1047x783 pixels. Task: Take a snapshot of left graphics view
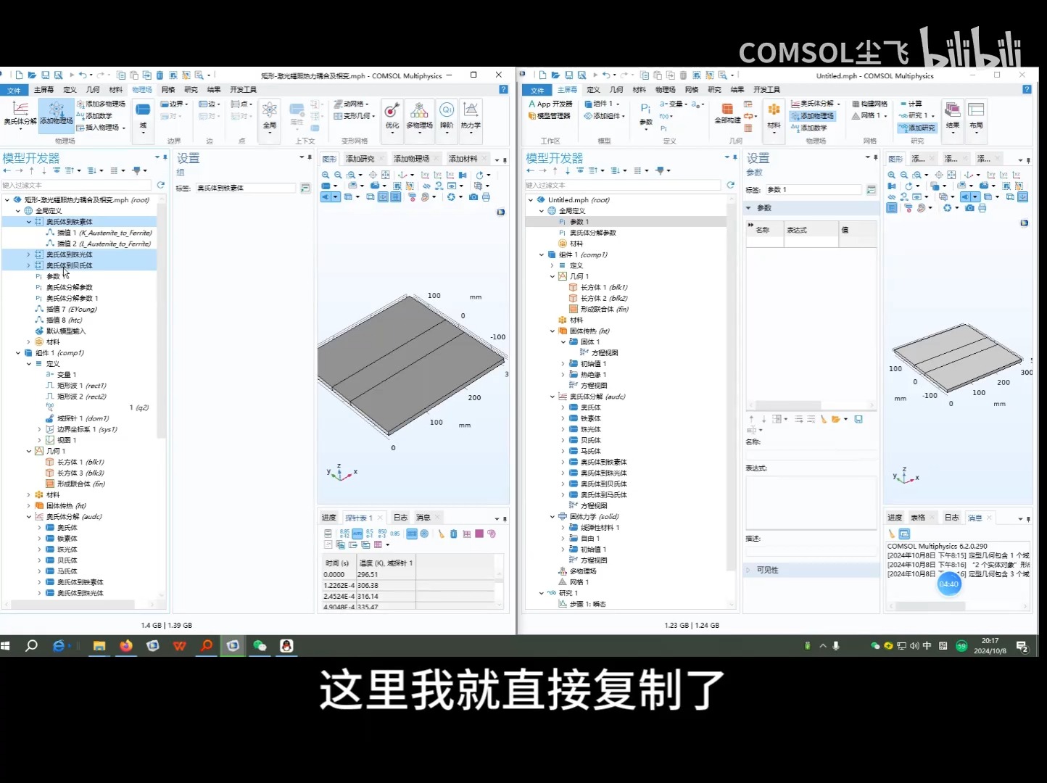point(473,196)
